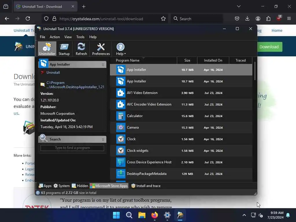Open Preferences from the toolbar

101,49
